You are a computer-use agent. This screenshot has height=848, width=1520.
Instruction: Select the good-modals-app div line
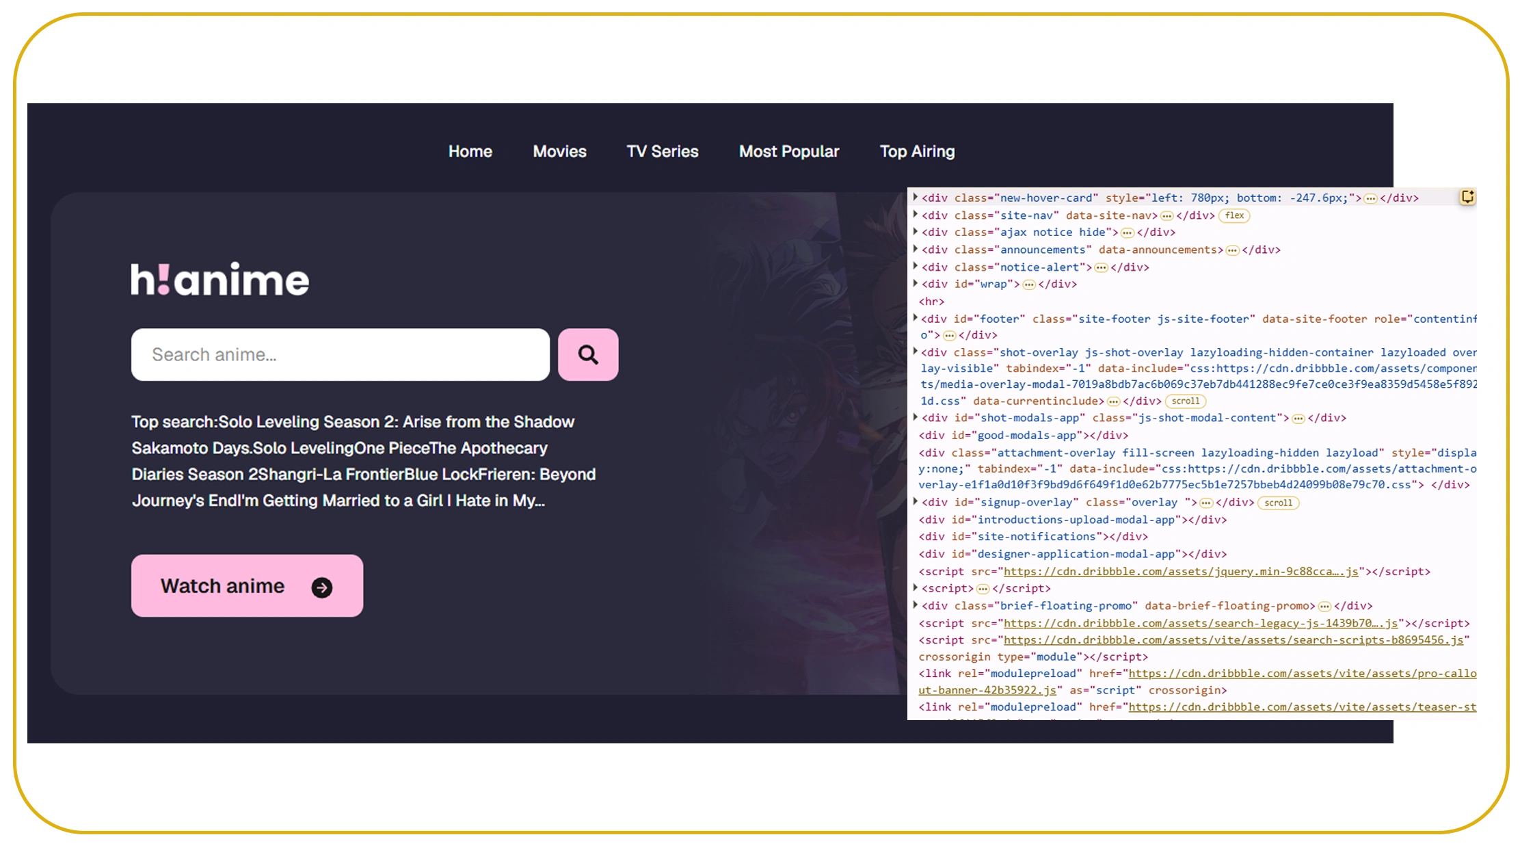coord(1023,435)
